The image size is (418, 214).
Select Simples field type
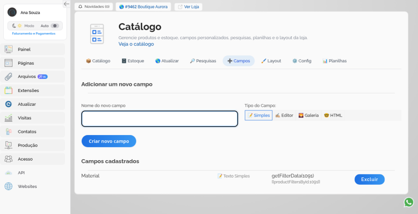[259, 116]
